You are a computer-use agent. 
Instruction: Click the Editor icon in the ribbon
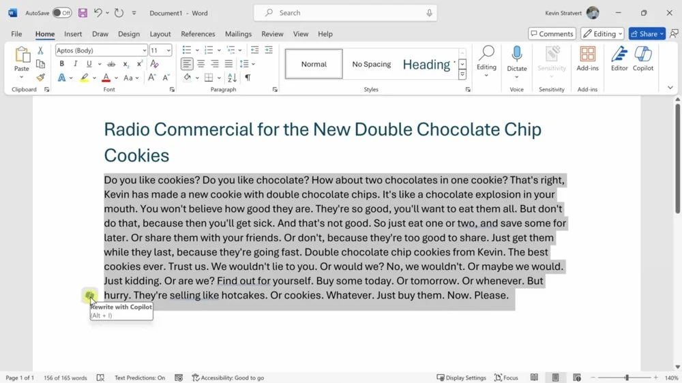(619, 59)
